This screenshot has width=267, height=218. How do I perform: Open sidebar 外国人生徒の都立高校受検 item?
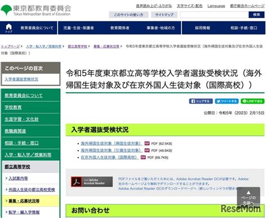32,190
